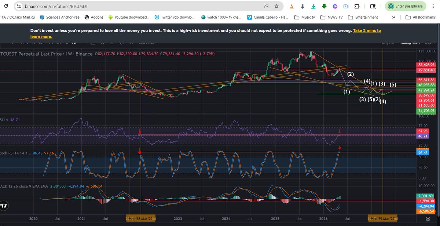
Task: Expand the Music tv bookmark folder
Action: 304,17
